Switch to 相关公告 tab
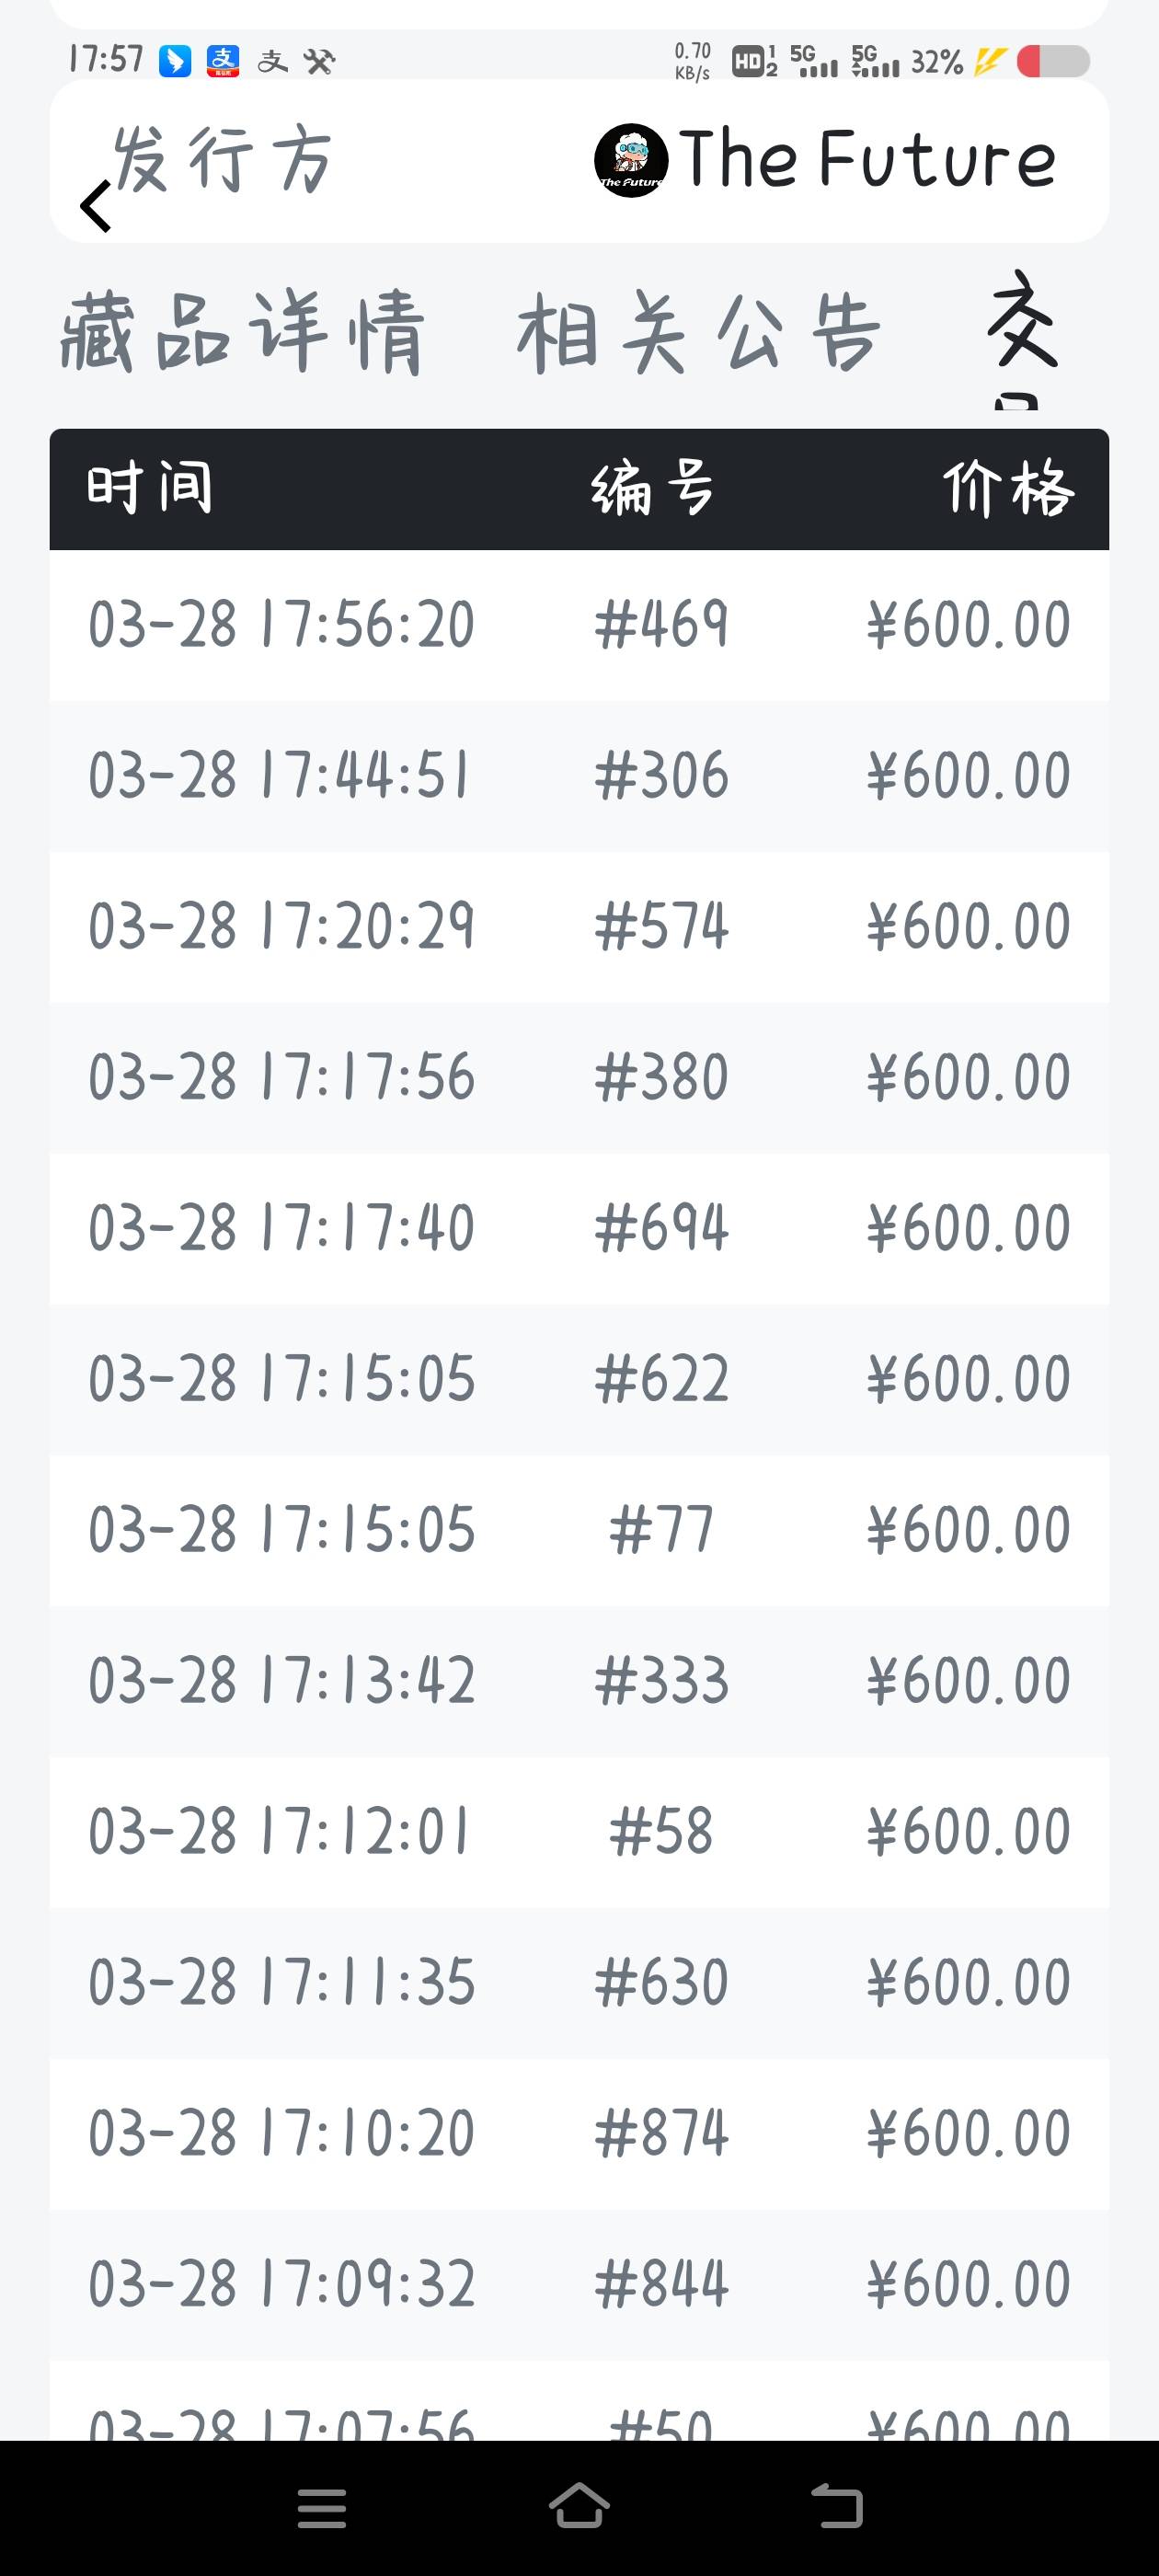This screenshot has width=1159, height=2576. [698, 332]
